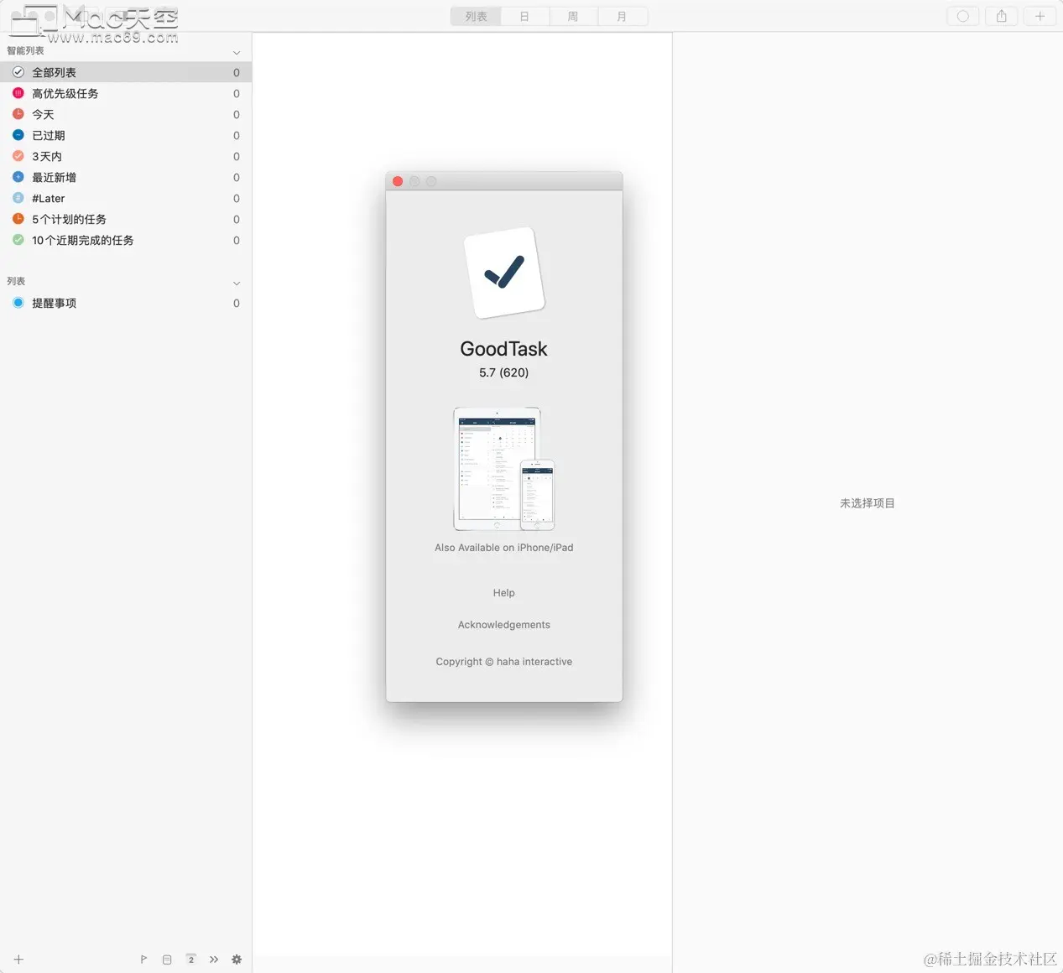Screen dimensions: 1063x973
Task: Click the blue icon beside 已过期
Action: (x=18, y=135)
